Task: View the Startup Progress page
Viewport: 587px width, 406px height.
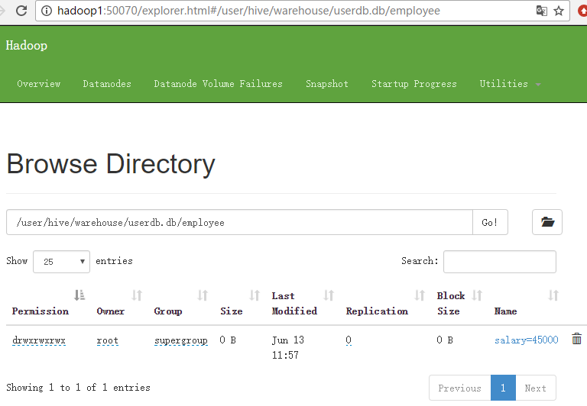Action: (414, 84)
